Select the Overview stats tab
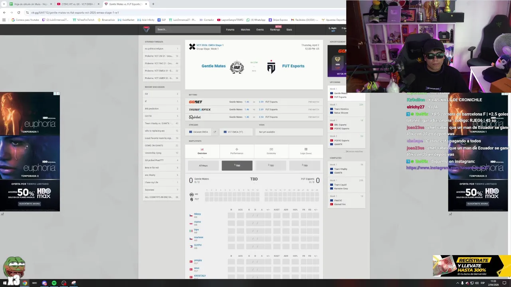 (x=202, y=151)
